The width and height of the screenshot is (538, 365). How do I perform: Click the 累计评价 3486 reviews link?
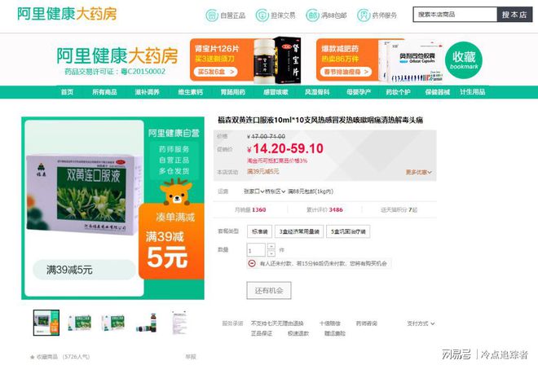click(x=324, y=209)
